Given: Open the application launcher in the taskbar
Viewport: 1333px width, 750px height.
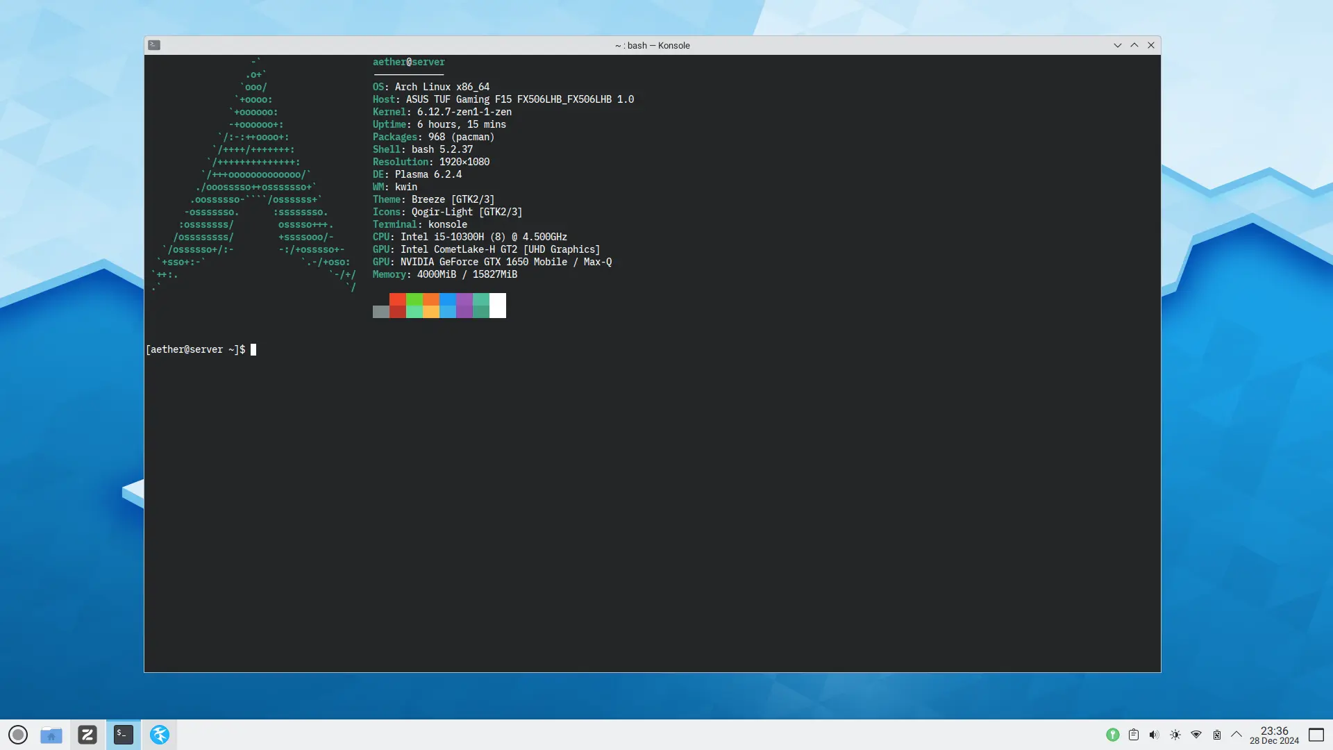Looking at the screenshot, I should coord(18,735).
